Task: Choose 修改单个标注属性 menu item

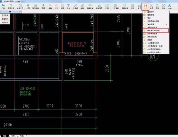Action: [156, 31]
